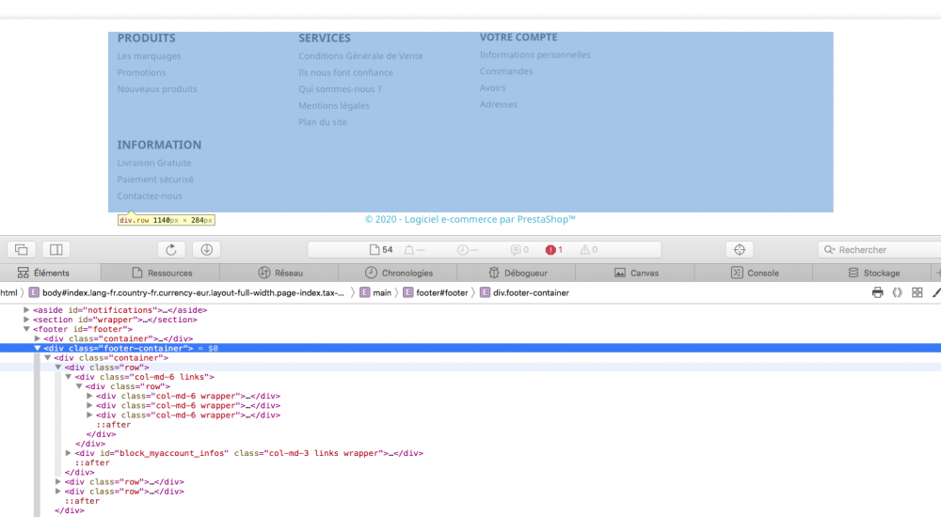Click the resource count document icon showing 54
Viewport: 941px width, 517px height.
tap(381, 249)
